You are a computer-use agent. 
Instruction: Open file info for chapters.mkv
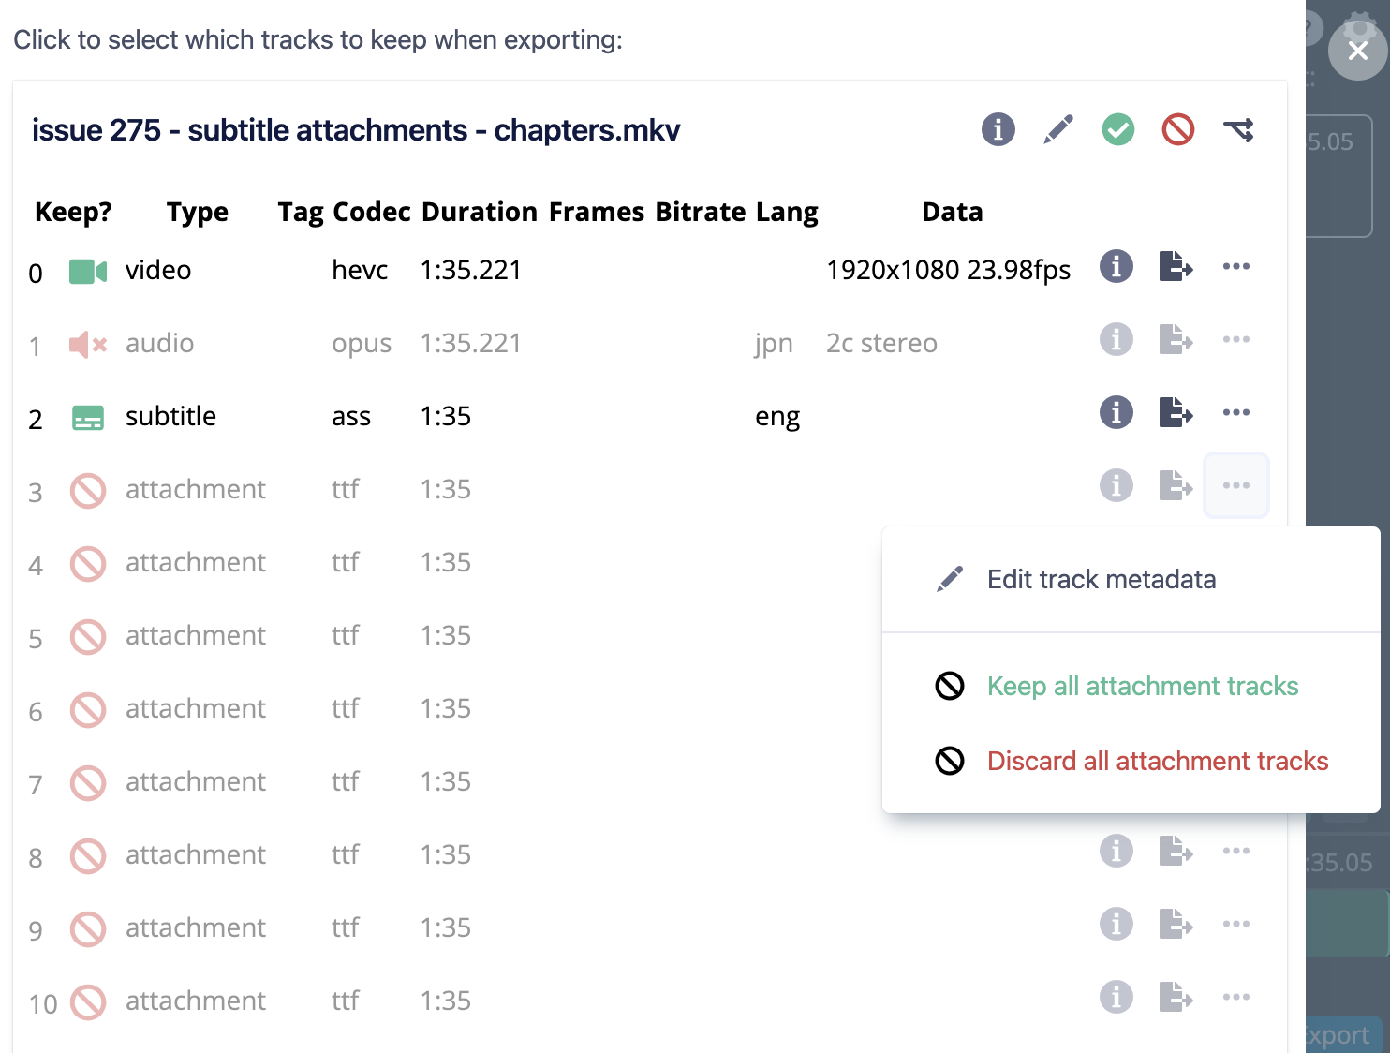tap(998, 129)
